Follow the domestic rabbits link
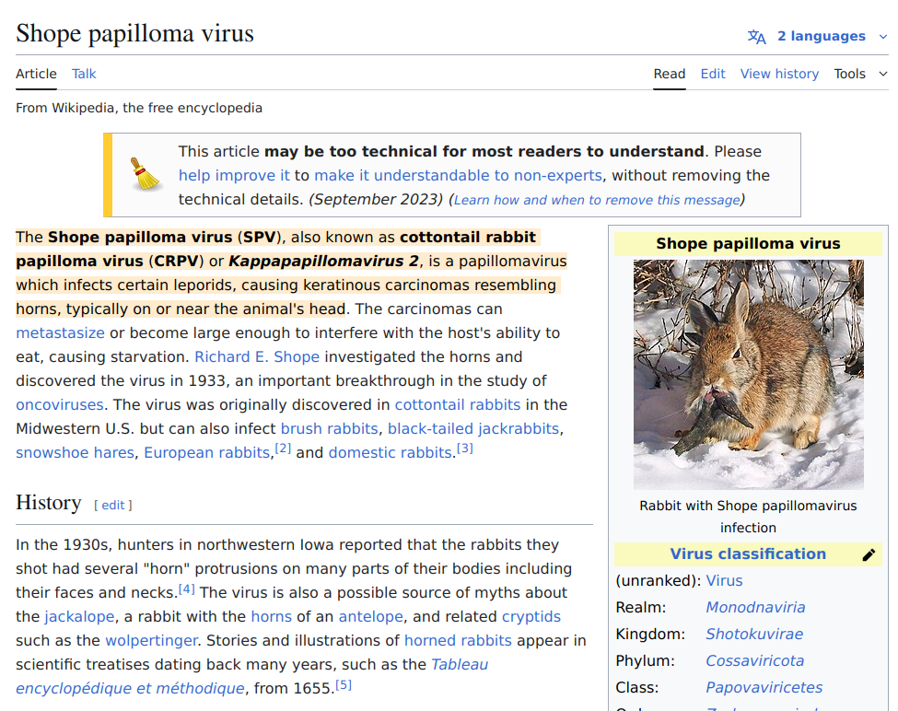This screenshot has width=898, height=711. point(391,453)
